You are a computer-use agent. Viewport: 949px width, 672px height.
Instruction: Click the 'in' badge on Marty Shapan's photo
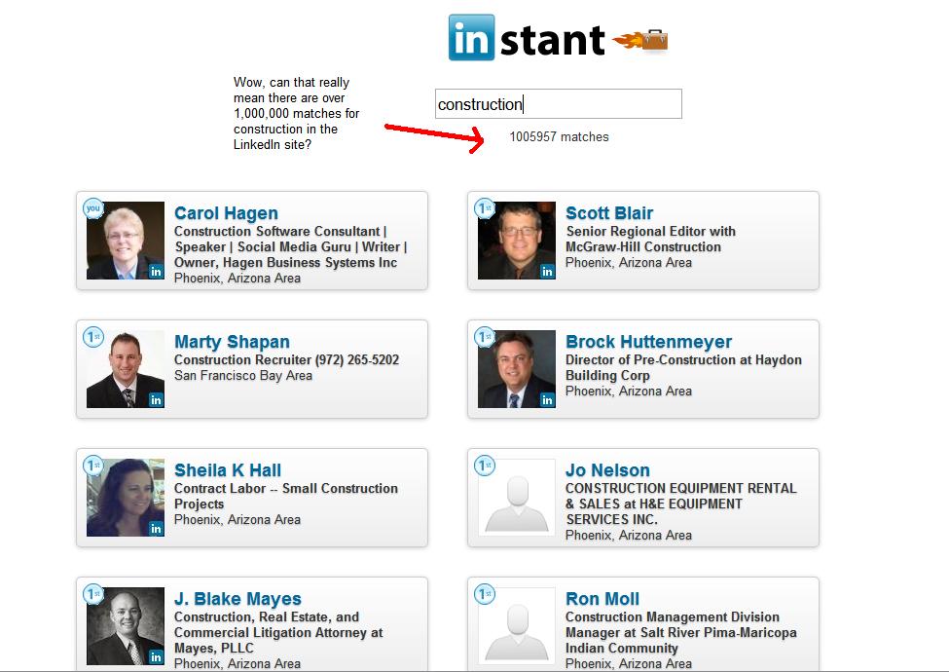pyautogui.click(x=156, y=399)
